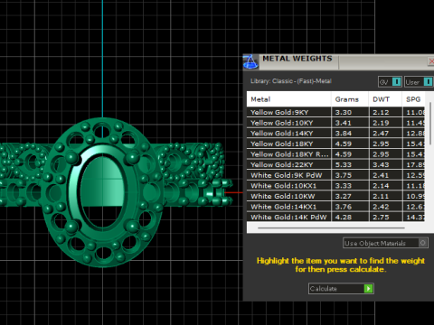Click the green oval ring model in viewport
This screenshot has width=434, height=325.
pos(102,192)
